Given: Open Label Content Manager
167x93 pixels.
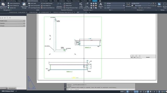Looking at the screenshot, I should pos(24,5).
